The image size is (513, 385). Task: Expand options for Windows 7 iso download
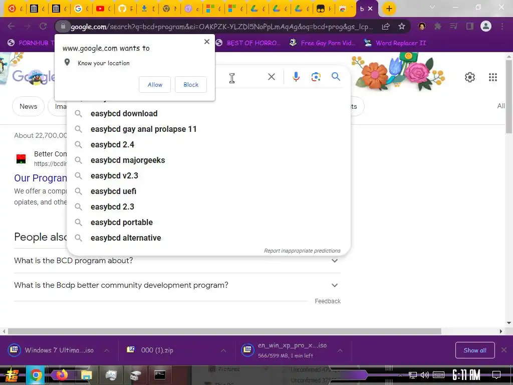click(x=107, y=350)
